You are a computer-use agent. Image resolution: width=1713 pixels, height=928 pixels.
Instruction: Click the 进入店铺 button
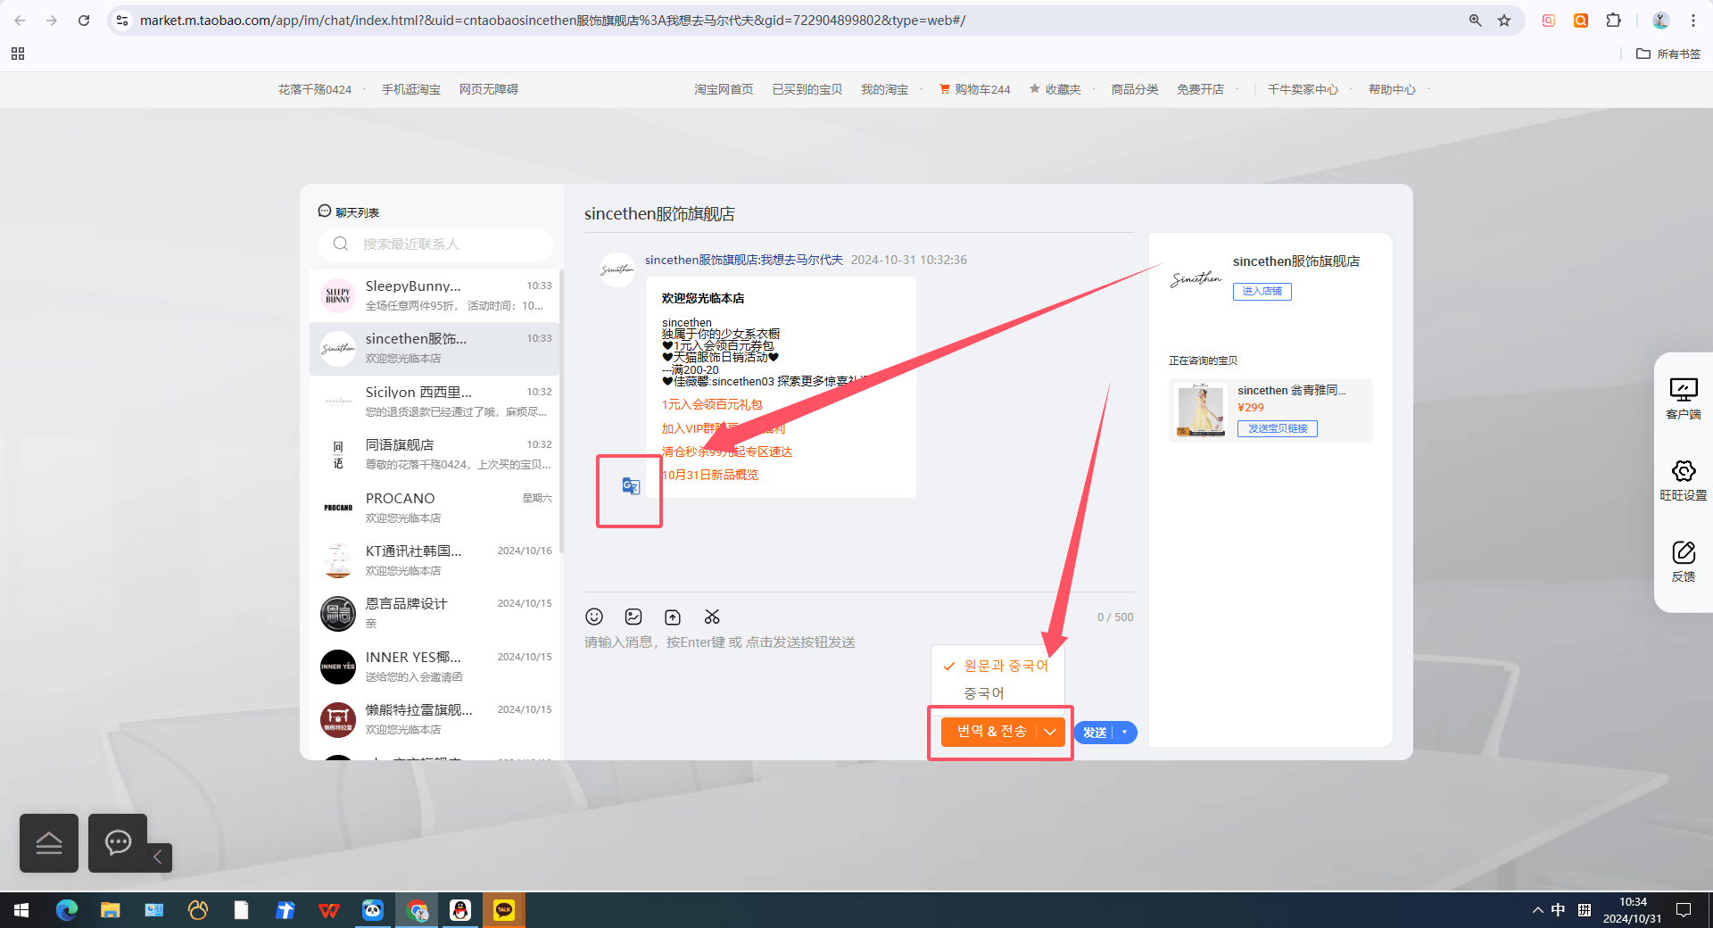pos(1262,291)
